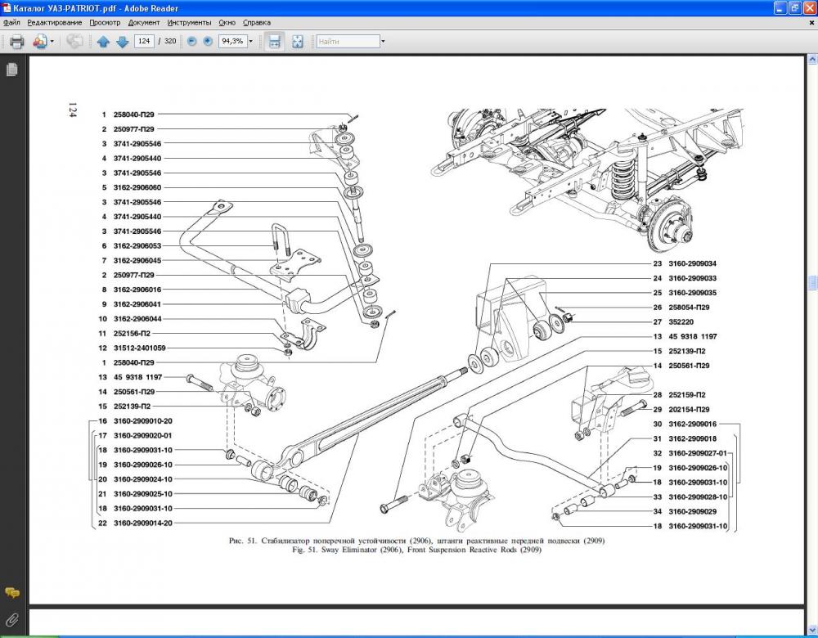Go to next page with down arrow
The width and height of the screenshot is (818, 638).
click(122, 42)
